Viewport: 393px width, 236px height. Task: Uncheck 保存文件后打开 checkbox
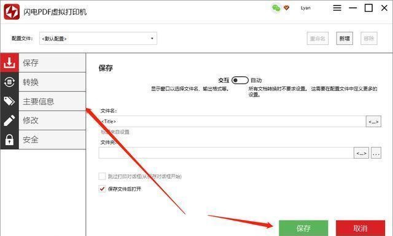click(102, 189)
